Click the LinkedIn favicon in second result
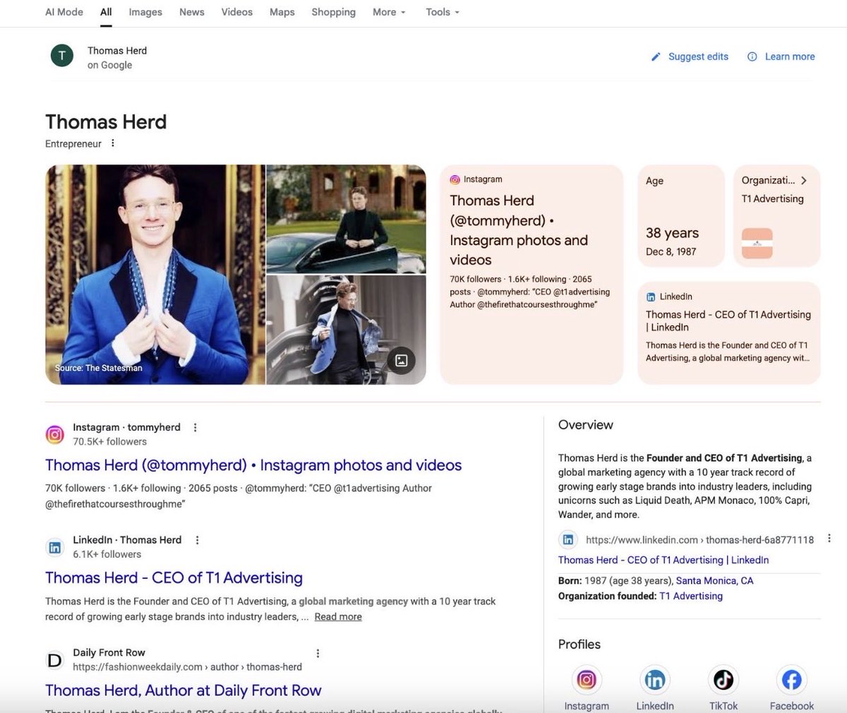Image resolution: width=847 pixels, height=713 pixels. click(55, 547)
